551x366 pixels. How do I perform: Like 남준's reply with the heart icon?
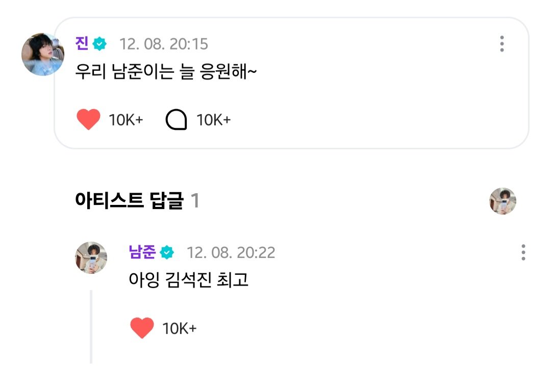[x=142, y=328]
